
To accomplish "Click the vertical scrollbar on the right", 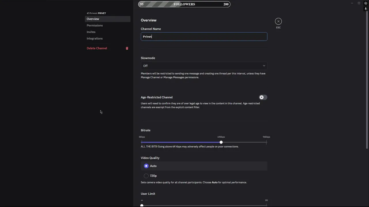I will point(367,80).
